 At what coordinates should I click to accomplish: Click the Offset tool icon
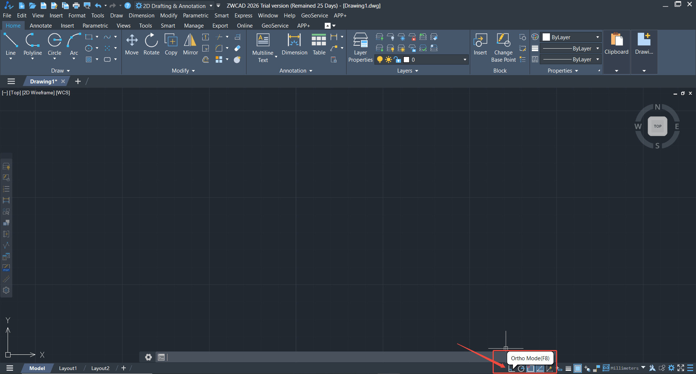(x=206, y=59)
